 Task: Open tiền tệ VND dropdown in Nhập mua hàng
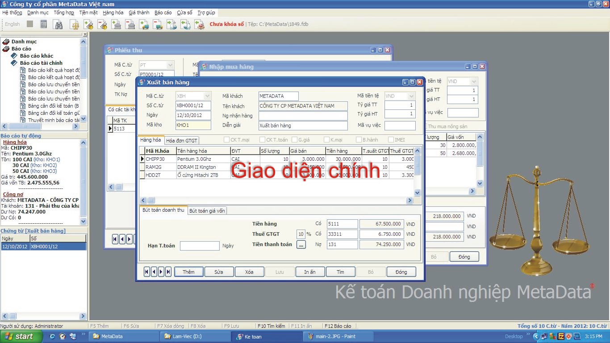pyautogui.click(x=474, y=81)
